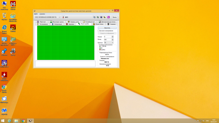
Task: Click the green block scan map
Action: pos(65,43)
